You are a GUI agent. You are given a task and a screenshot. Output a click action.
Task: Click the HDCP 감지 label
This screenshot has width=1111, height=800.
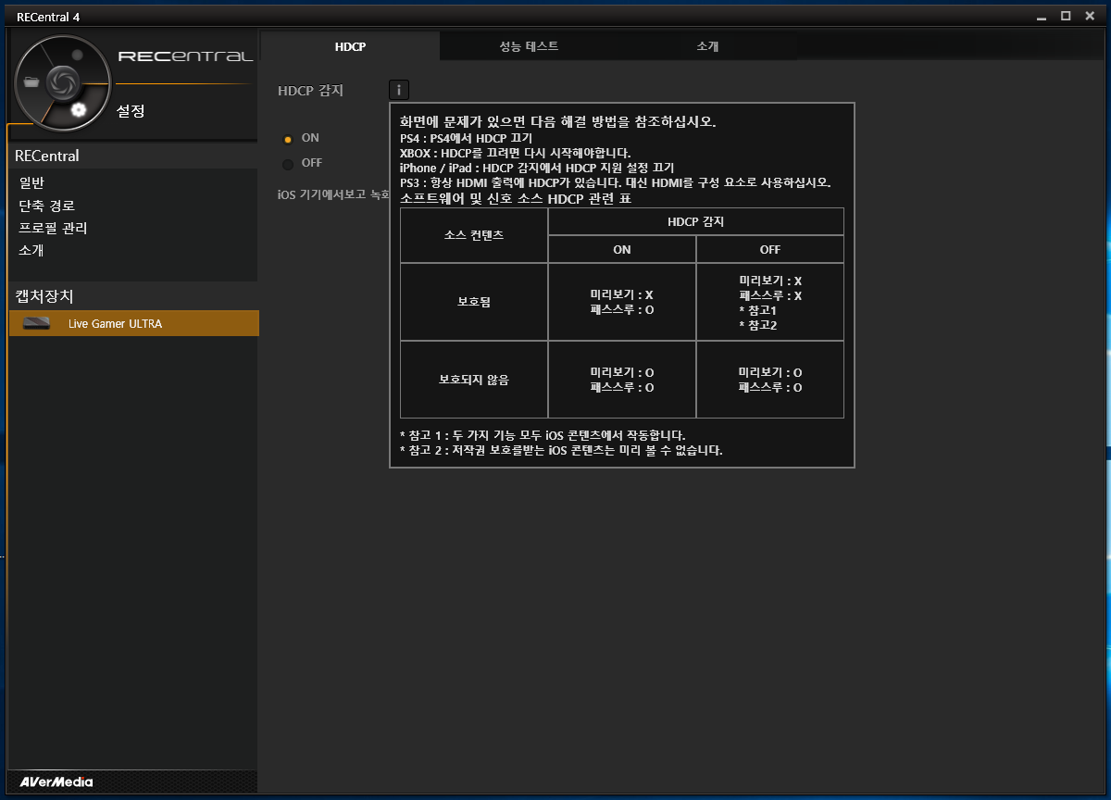click(310, 90)
